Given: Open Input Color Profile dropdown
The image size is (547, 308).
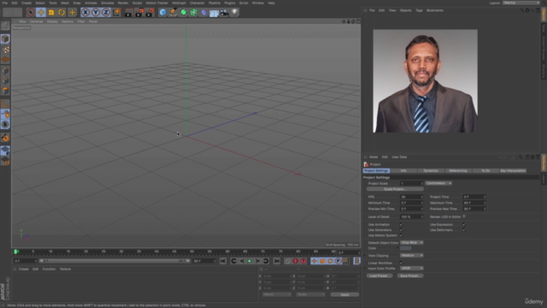Looking at the screenshot, I should click(412, 269).
